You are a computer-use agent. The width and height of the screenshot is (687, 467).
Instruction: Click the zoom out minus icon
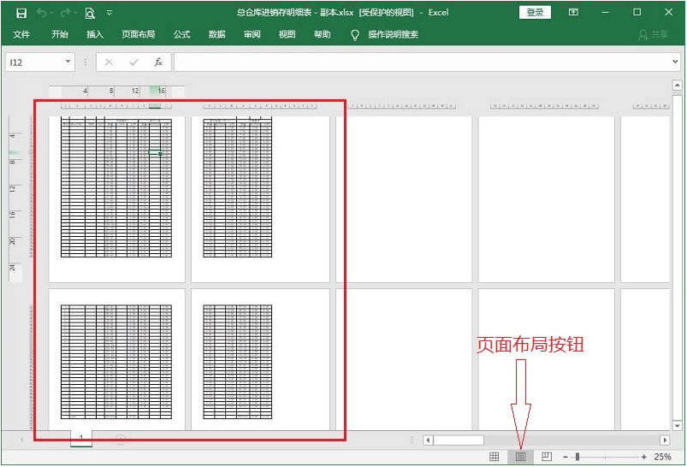(565, 458)
